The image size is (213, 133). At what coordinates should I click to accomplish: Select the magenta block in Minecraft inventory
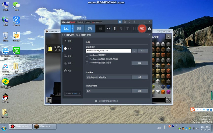tap(168, 92)
